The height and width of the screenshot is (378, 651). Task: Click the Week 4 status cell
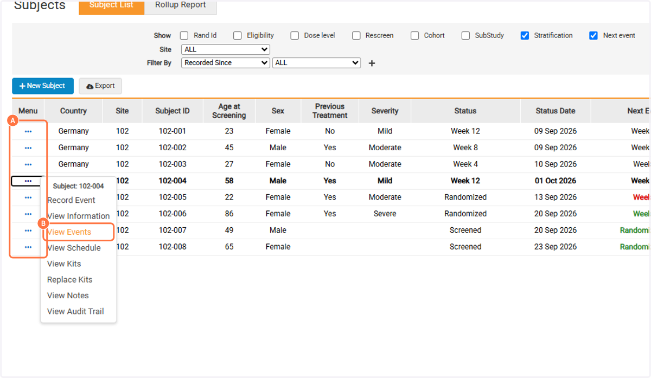[465, 164]
